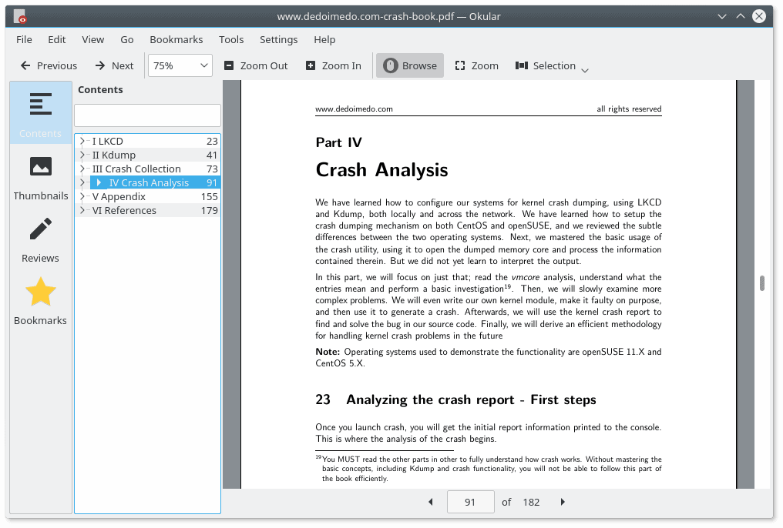Click the vertical scrollbar handle
The image size is (783, 528).
[x=761, y=282]
